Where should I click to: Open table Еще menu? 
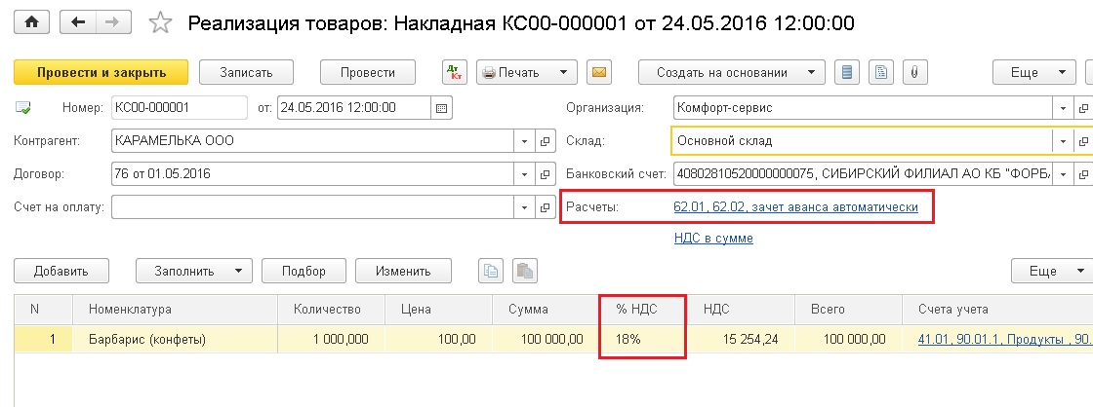pos(1052,271)
